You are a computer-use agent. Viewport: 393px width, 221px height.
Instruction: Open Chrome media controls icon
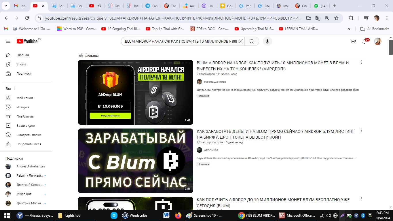[x=366, y=18]
